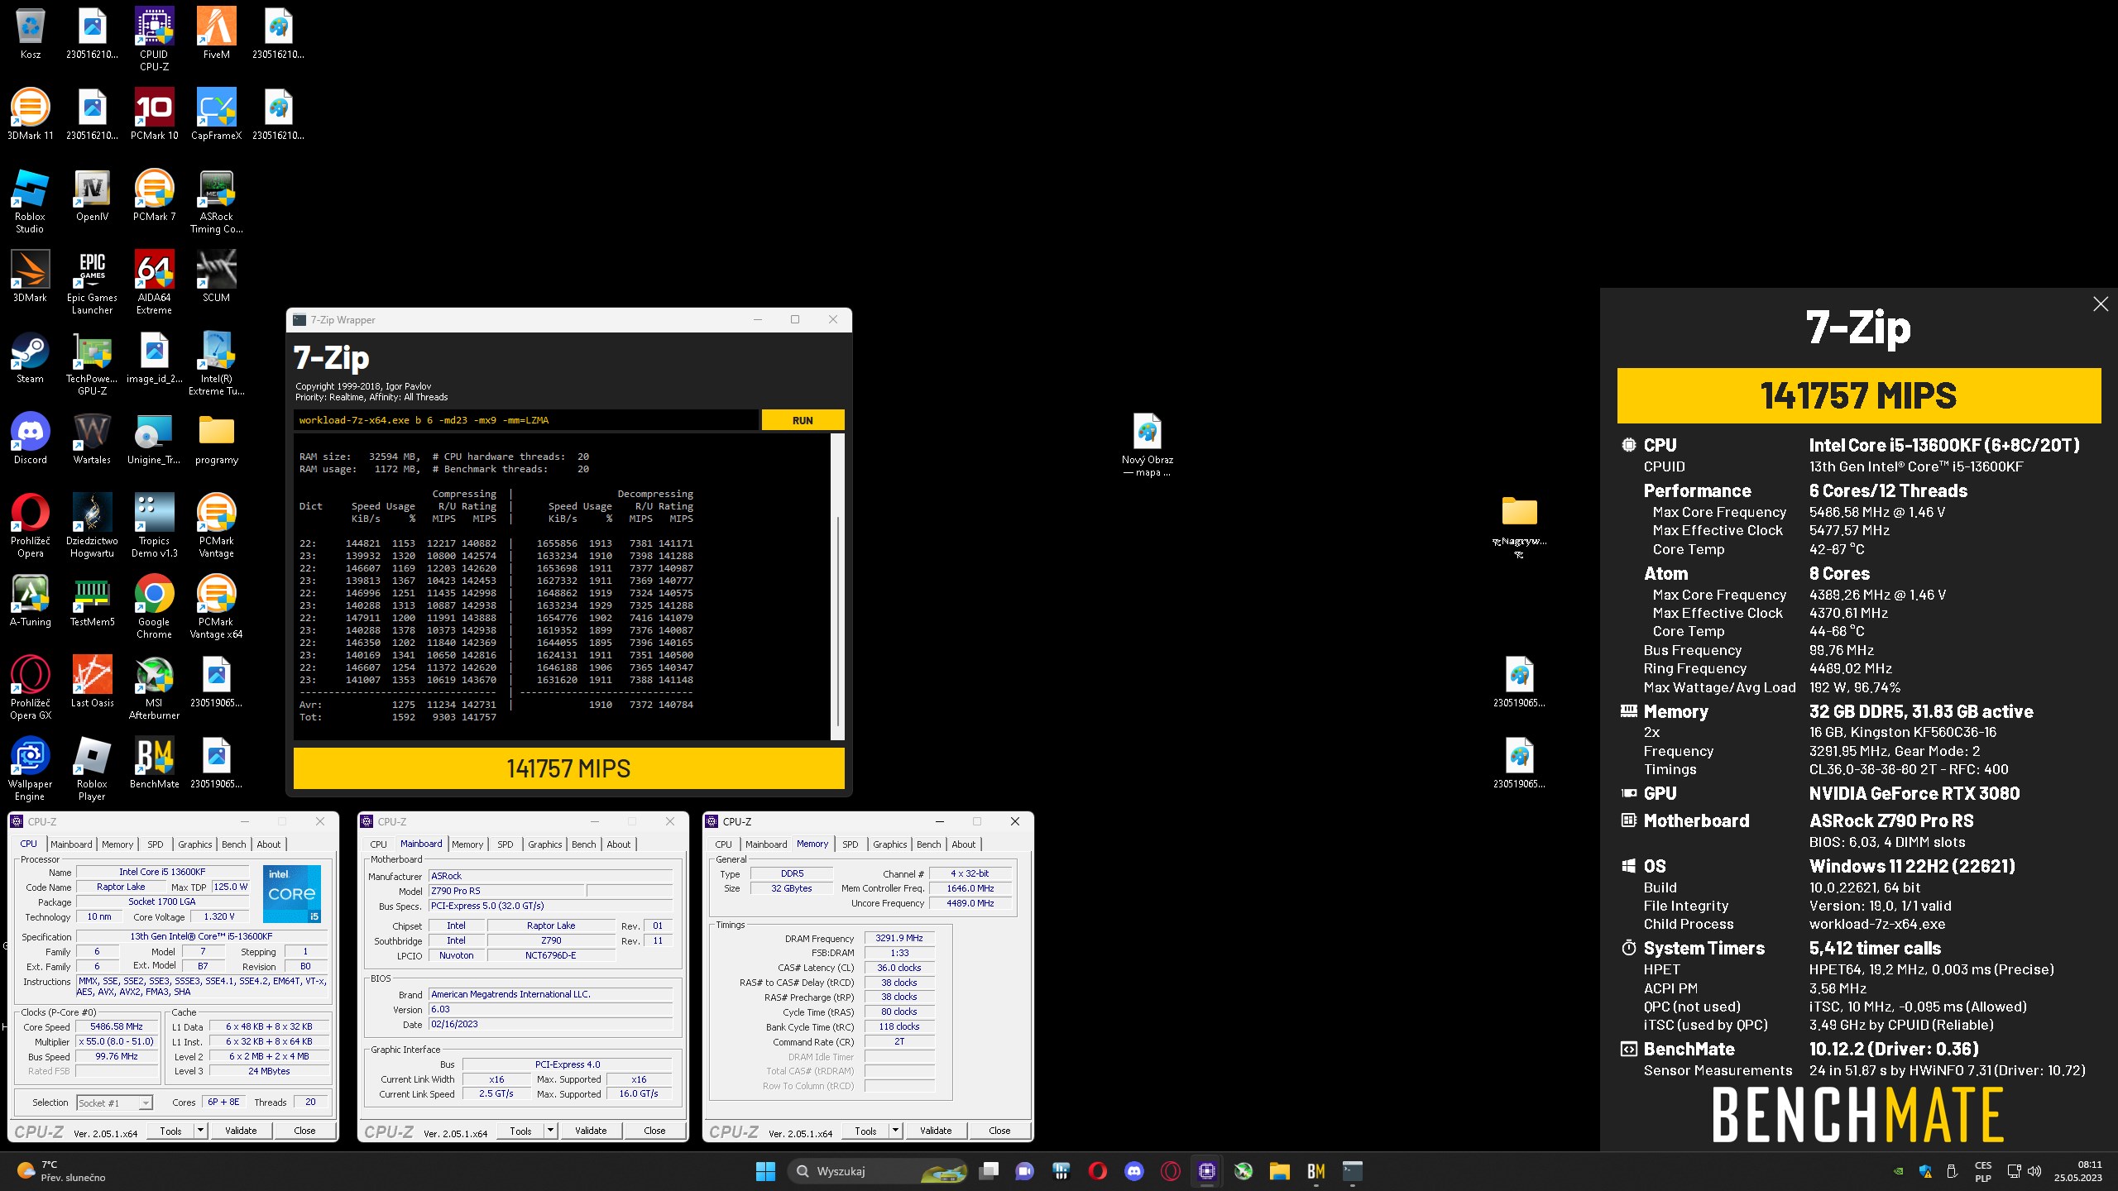The image size is (2118, 1191).
Task: Open Nový Obraz mapa file icon
Action: coord(1147,444)
